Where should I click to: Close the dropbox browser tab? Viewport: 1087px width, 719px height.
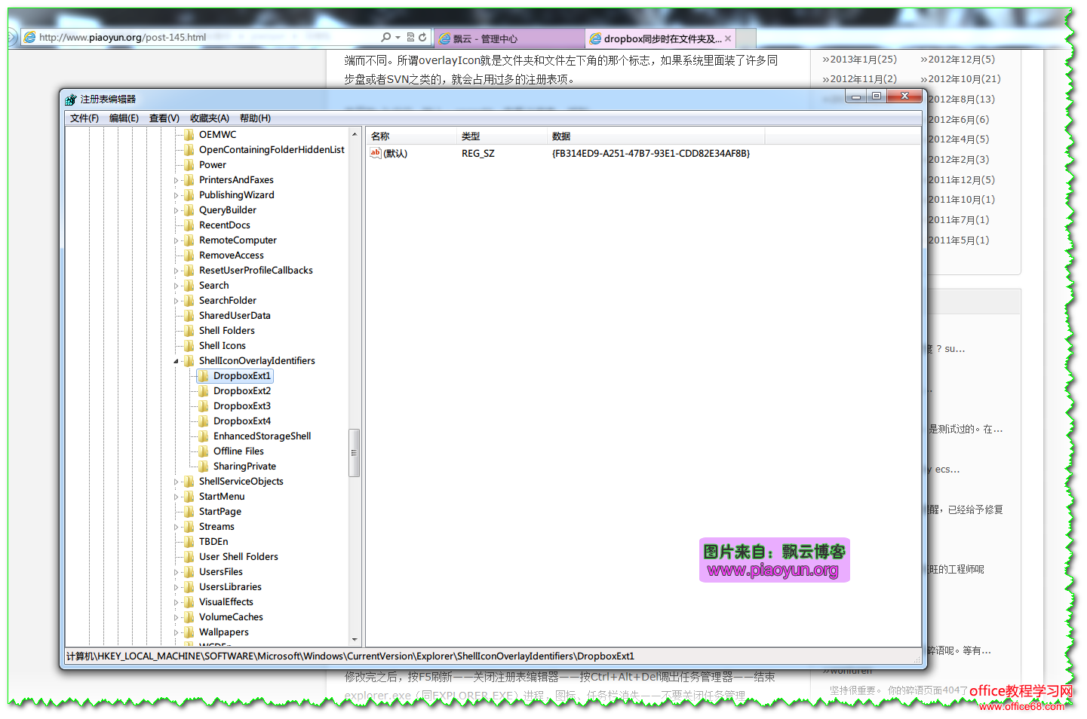(x=728, y=38)
